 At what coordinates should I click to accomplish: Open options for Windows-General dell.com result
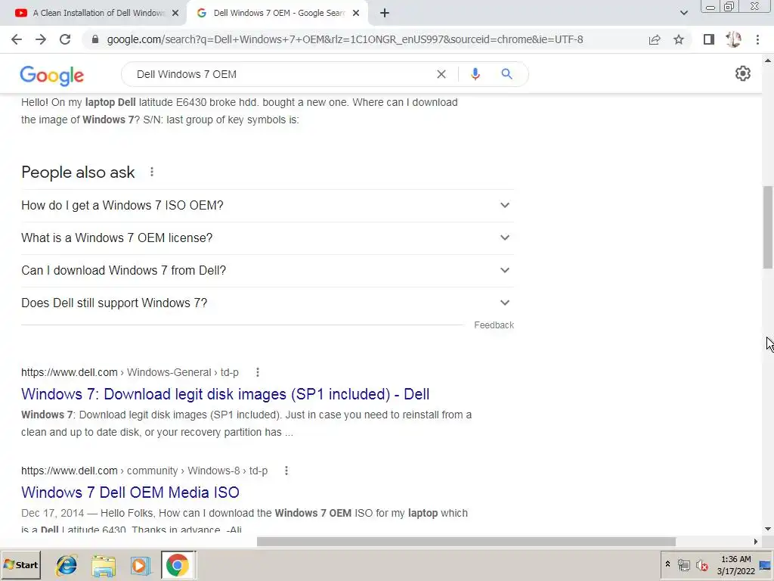258,372
